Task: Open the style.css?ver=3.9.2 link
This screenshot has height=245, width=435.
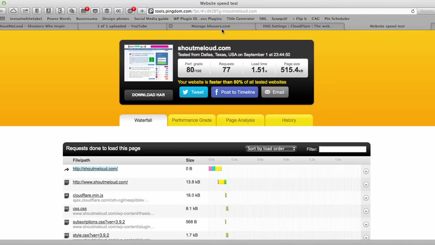Action: click(x=91, y=235)
